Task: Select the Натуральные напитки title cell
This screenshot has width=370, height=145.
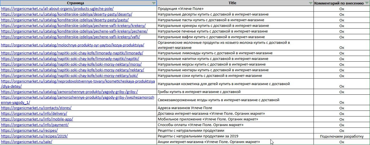Action: [235, 59]
